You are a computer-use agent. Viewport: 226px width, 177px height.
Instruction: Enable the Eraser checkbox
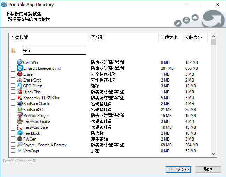[13, 74]
